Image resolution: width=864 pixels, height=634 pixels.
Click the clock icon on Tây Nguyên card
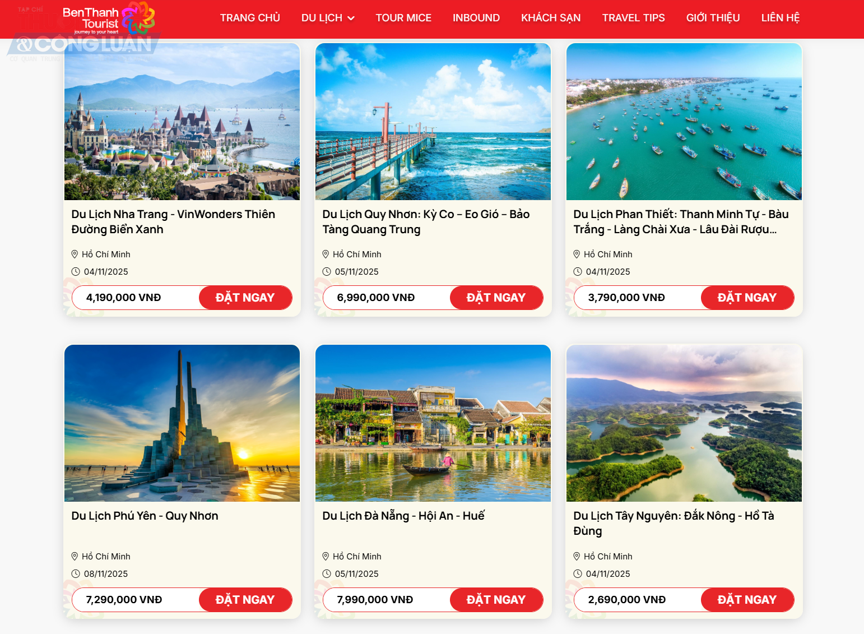[x=578, y=574]
